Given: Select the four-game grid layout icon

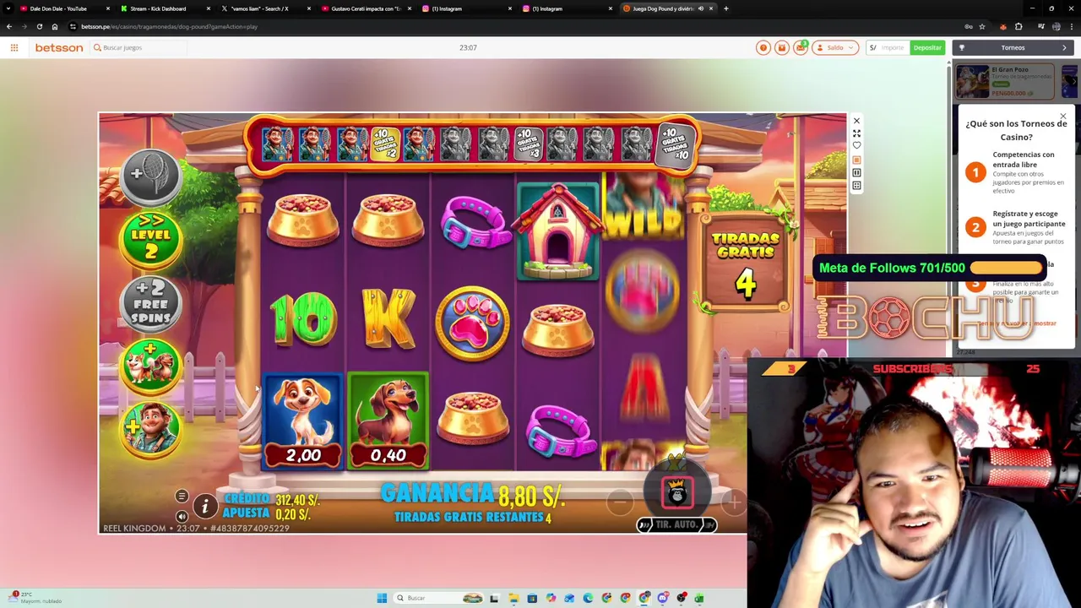Looking at the screenshot, I should pyautogui.click(x=856, y=186).
